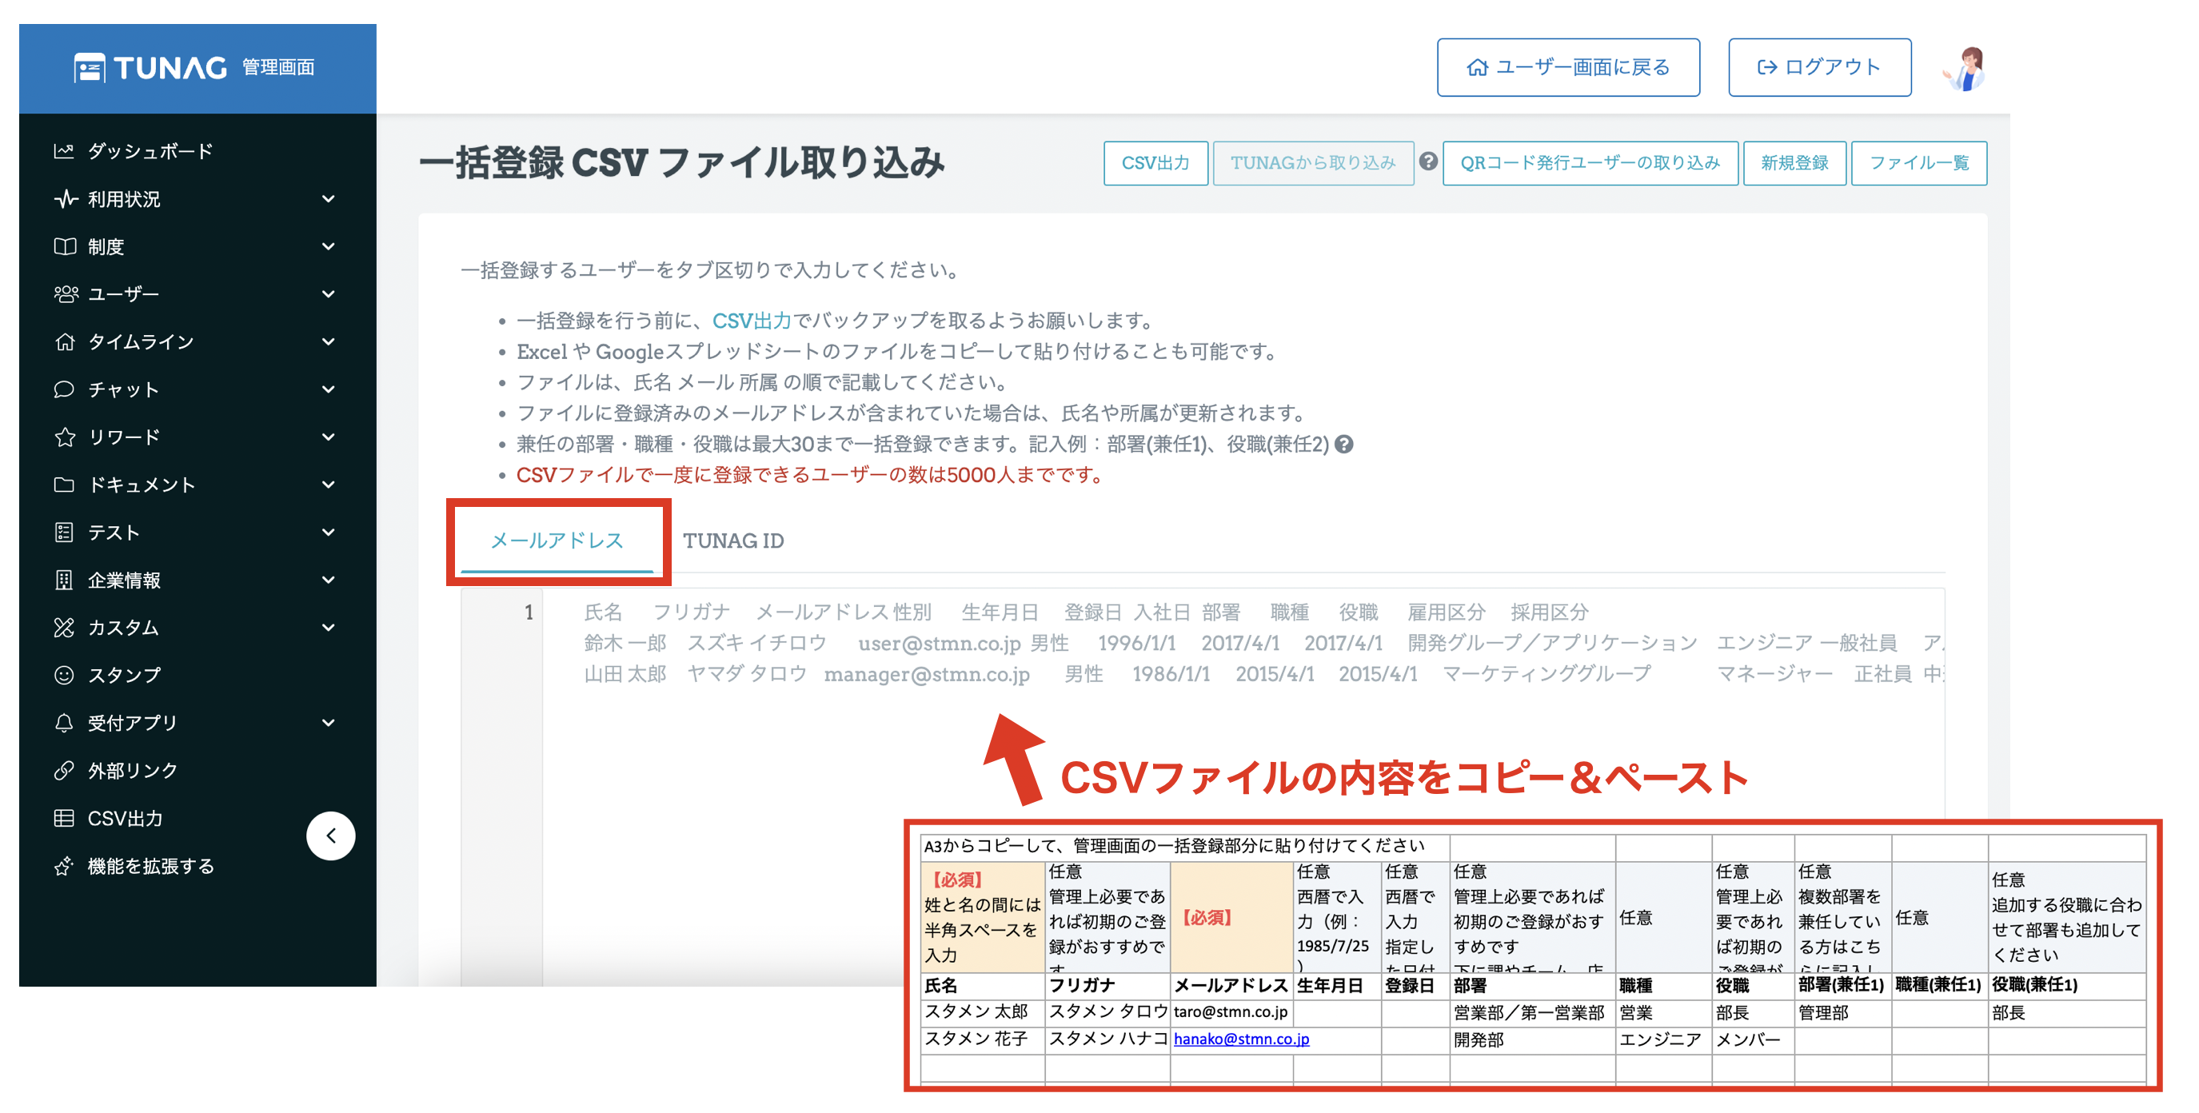Click the 受付アプリ bell icon

pyautogui.click(x=64, y=723)
